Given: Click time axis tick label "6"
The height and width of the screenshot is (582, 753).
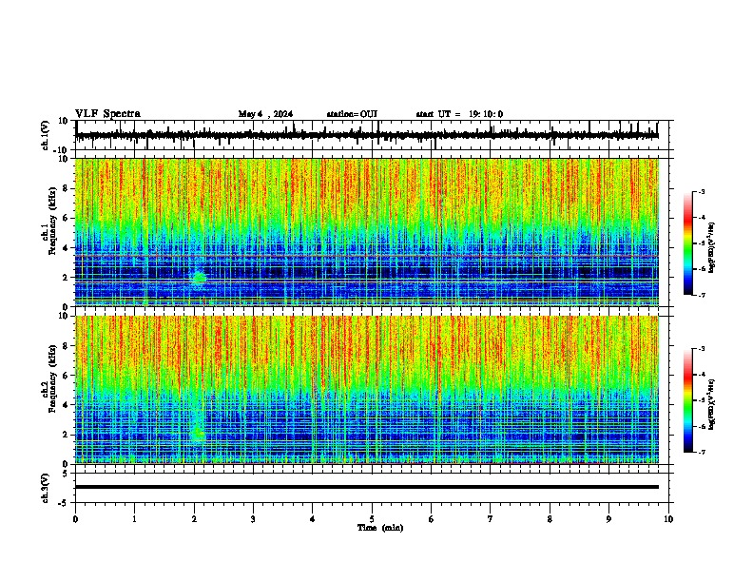Looking at the screenshot, I should pyautogui.click(x=431, y=519).
